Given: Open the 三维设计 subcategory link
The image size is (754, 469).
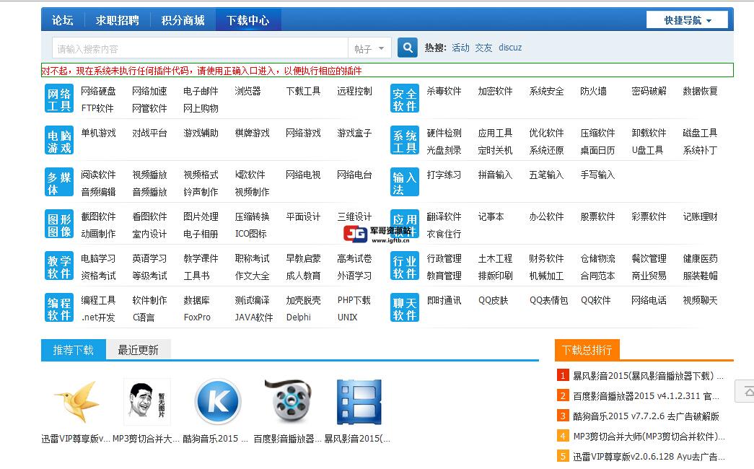Looking at the screenshot, I should 354,216.
